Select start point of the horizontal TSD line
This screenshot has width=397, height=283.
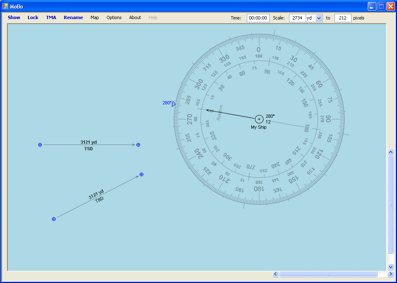40,145
